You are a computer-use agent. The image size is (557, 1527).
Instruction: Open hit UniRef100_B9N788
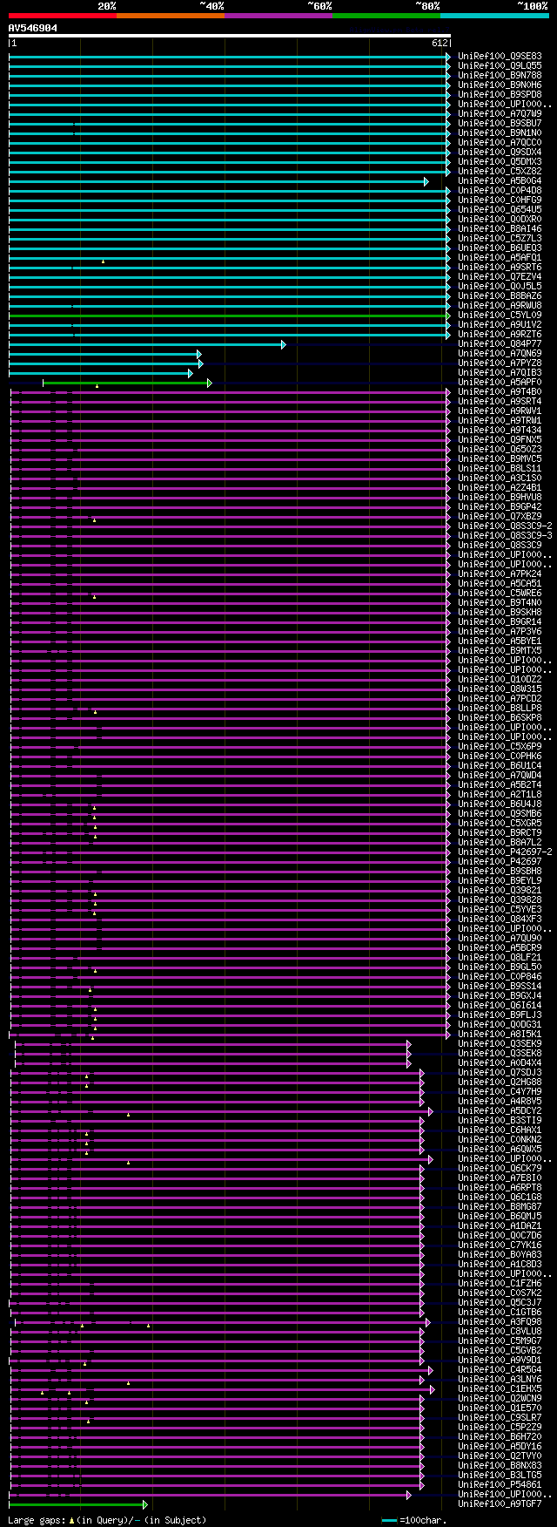coord(500,75)
